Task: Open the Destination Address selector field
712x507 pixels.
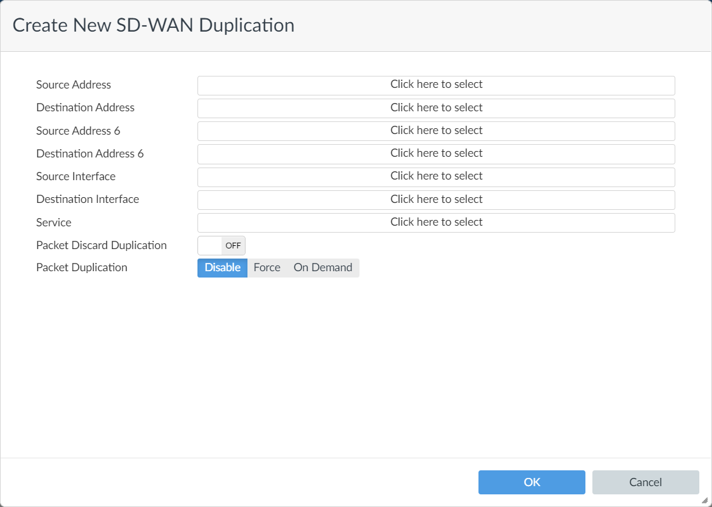Action: coord(436,108)
